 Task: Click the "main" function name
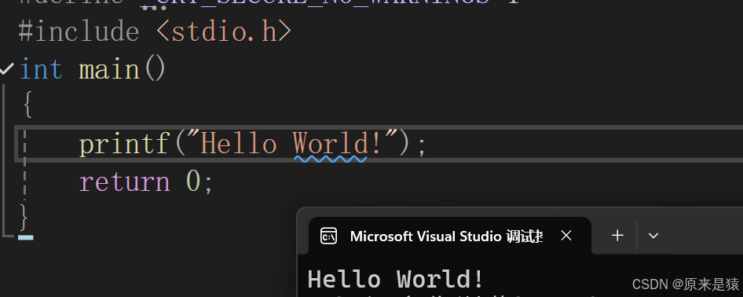(109, 70)
